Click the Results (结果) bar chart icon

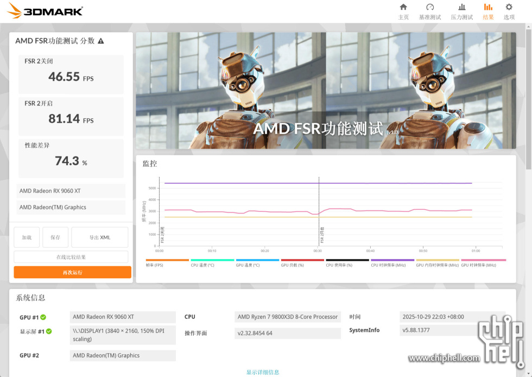(x=488, y=8)
